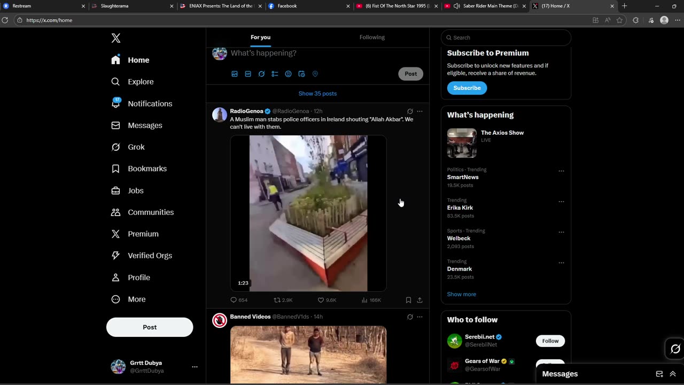Open the Explore page

133,82
